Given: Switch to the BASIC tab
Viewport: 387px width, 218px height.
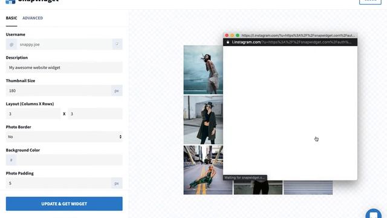Looking at the screenshot, I should [11, 18].
